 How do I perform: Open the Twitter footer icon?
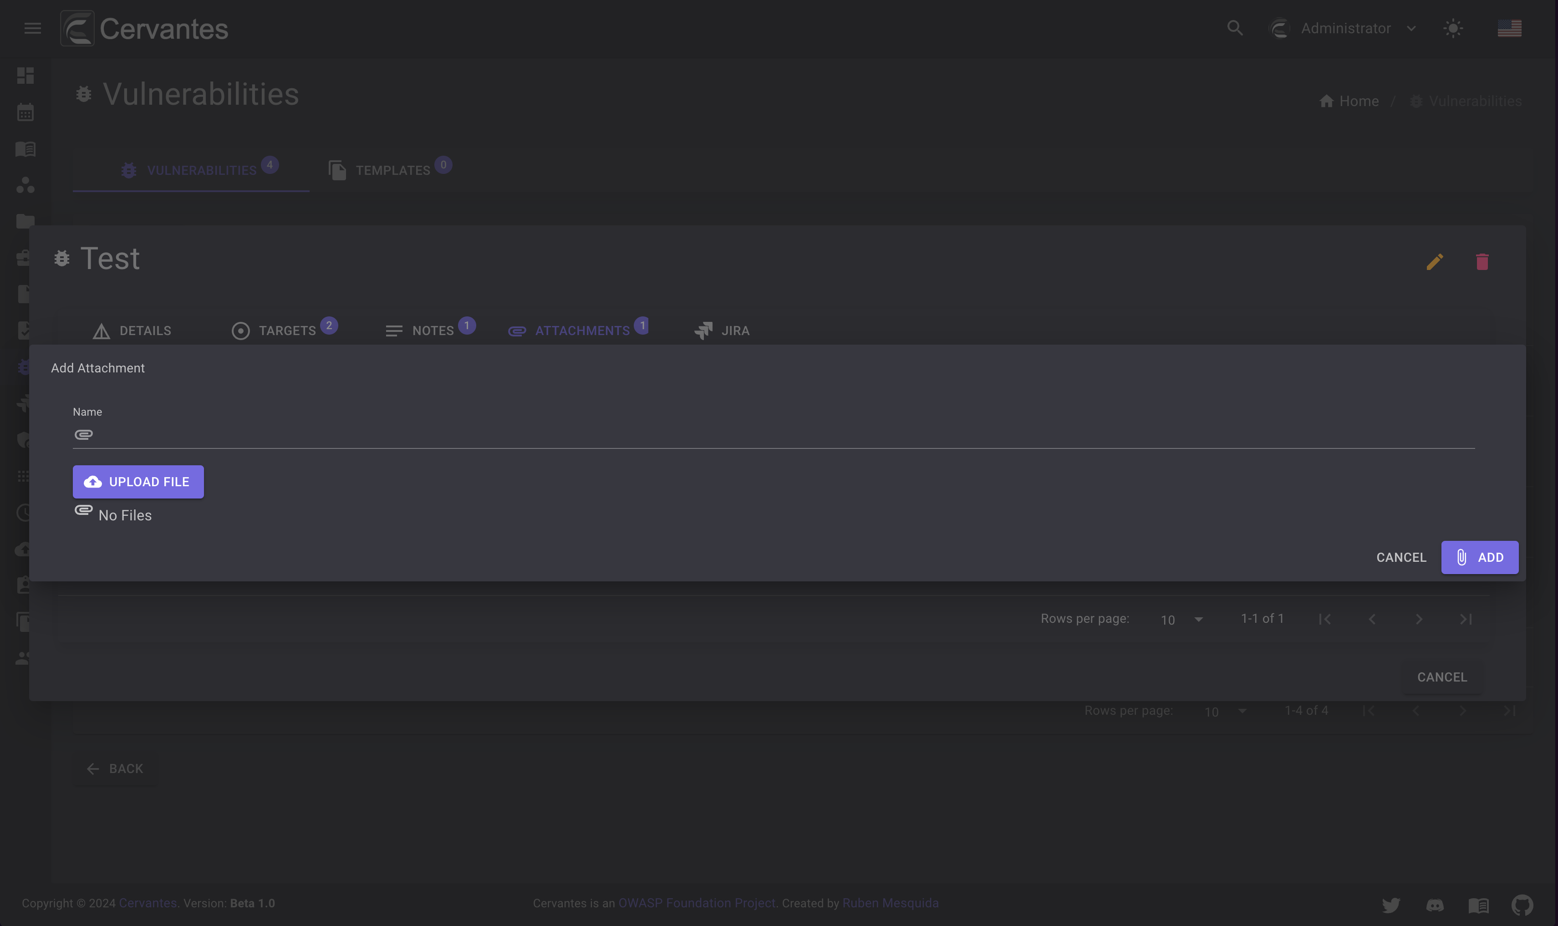coord(1391,905)
